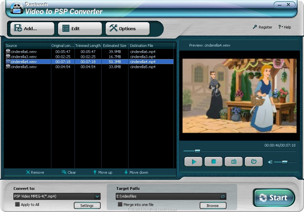Click the preview seek slider handle
Viewport: 304px width, 212px height.
tap(197, 151)
